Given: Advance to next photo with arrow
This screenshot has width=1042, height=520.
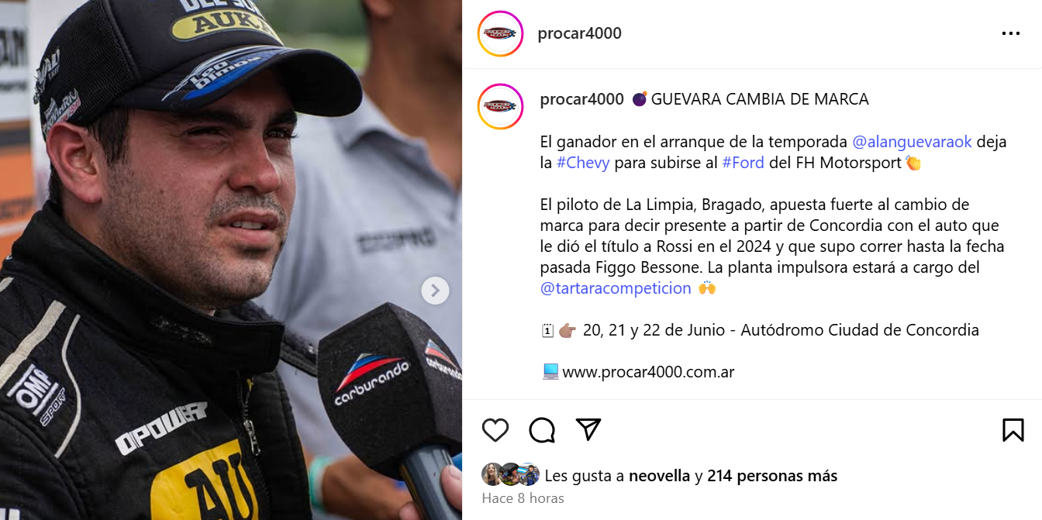Looking at the screenshot, I should (435, 291).
